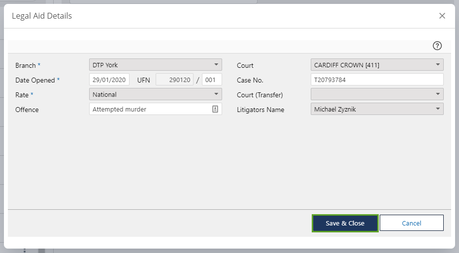Click the Offence field with Attempted murder

150,109
